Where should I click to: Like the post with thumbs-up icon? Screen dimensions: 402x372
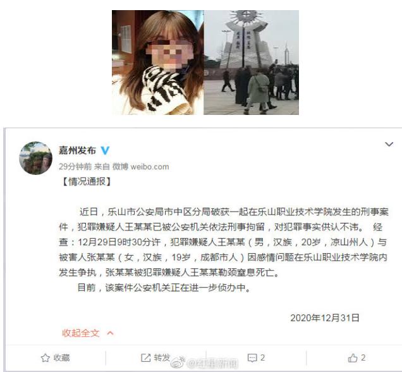pos(353,357)
